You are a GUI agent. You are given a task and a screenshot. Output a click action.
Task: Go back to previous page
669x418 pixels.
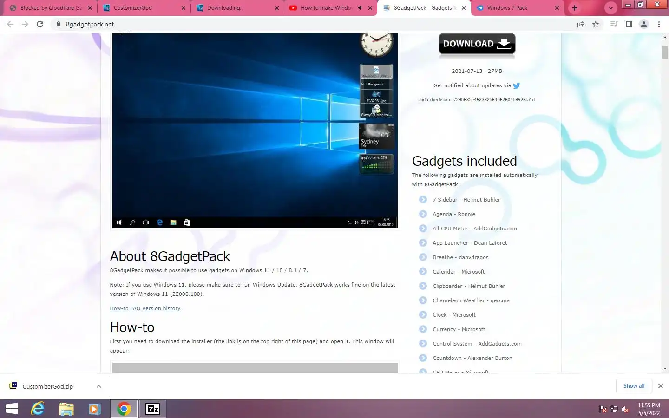[x=10, y=24]
